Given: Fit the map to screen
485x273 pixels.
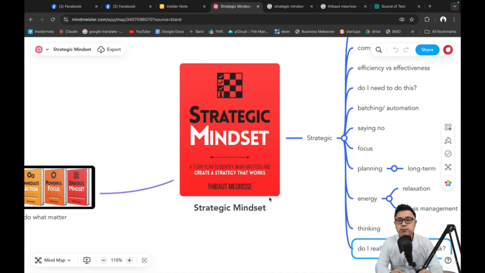Looking at the screenshot, I should (144, 260).
